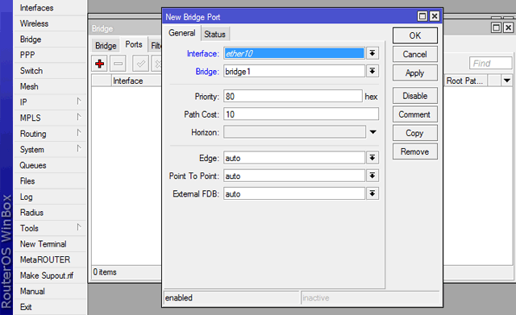
Task: Click the Disable button
Action: 415,96
